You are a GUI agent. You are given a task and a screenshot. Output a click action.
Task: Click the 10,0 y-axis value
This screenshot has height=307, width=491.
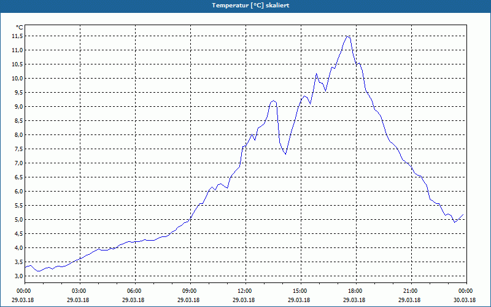pyautogui.click(x=17, y=79)
